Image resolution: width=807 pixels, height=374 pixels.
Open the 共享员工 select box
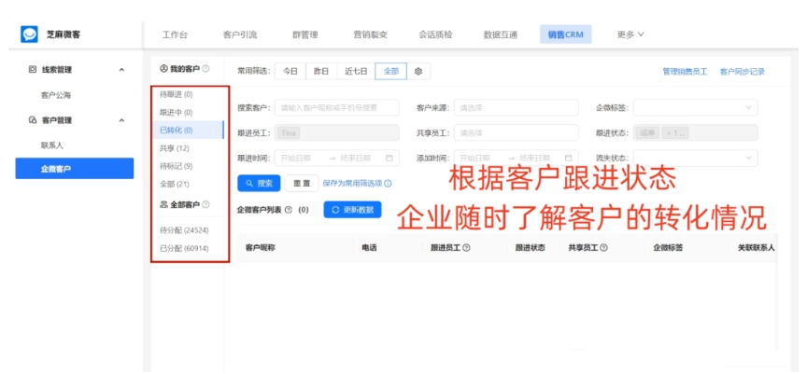(517, 133)
